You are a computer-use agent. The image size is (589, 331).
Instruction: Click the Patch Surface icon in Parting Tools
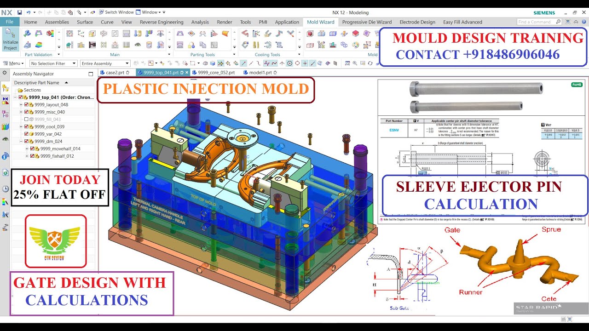click(191, 33)
